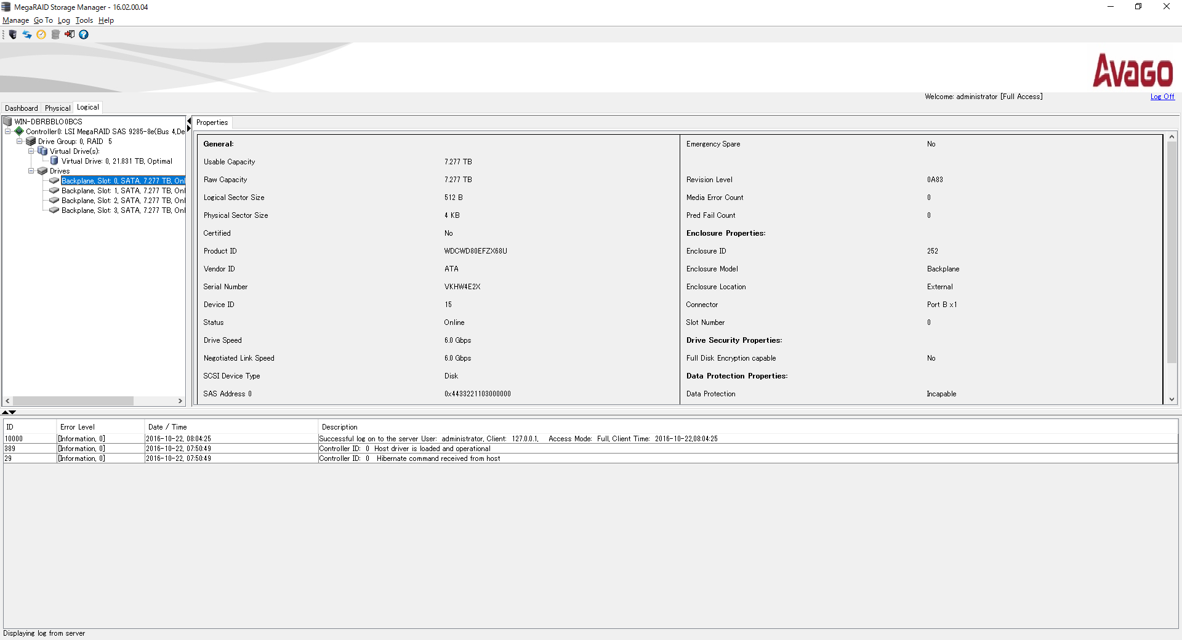This screenshot has height=640, width=1182.
Task: Select WIN-DBRBBLO0BCS host in tree
Action: pos(48,122)
